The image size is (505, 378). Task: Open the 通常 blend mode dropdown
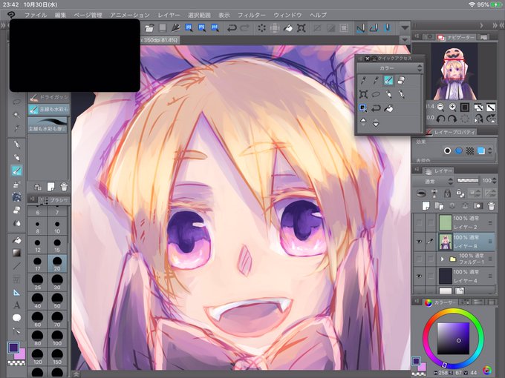point(433,182)
